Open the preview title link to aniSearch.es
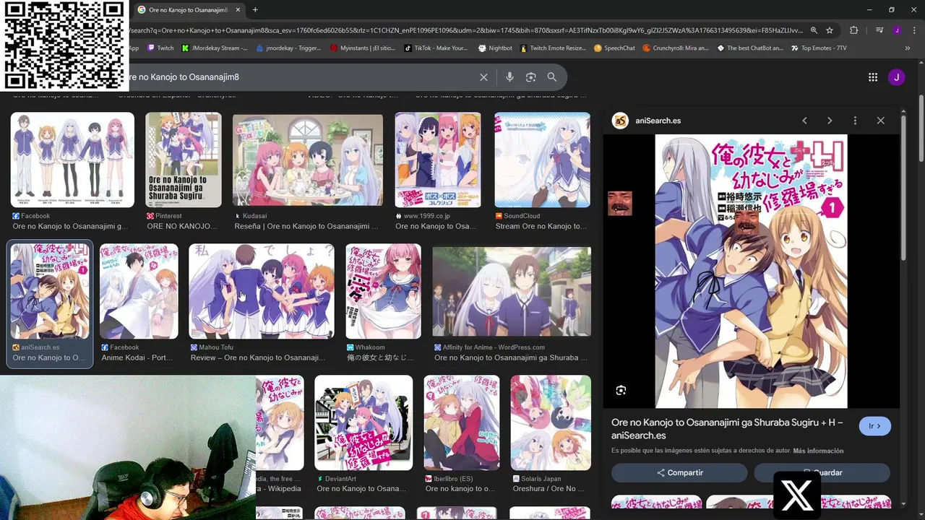Screen dimensions: 925x520 click(727, 429)
